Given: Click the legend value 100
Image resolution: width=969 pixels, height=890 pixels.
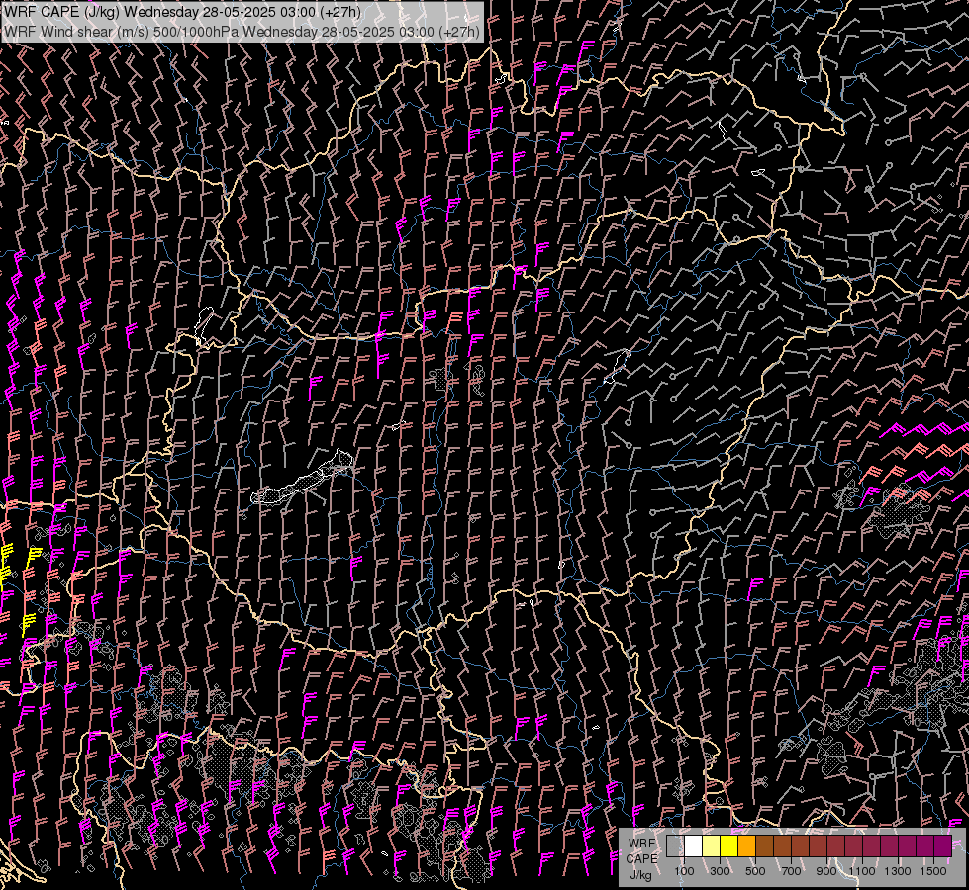Looking at the screenshot, I should (x=684, y=871).
